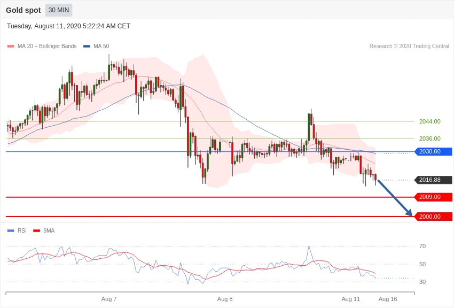
Task: Click the green 2044.00 resistance label
Action: click(x=429, y=121)
